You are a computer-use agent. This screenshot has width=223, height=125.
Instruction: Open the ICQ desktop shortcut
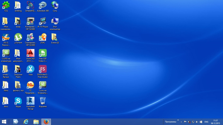pos(6,5)
